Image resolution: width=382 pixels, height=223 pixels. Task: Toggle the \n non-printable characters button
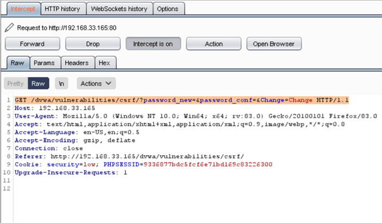[61, 84]
